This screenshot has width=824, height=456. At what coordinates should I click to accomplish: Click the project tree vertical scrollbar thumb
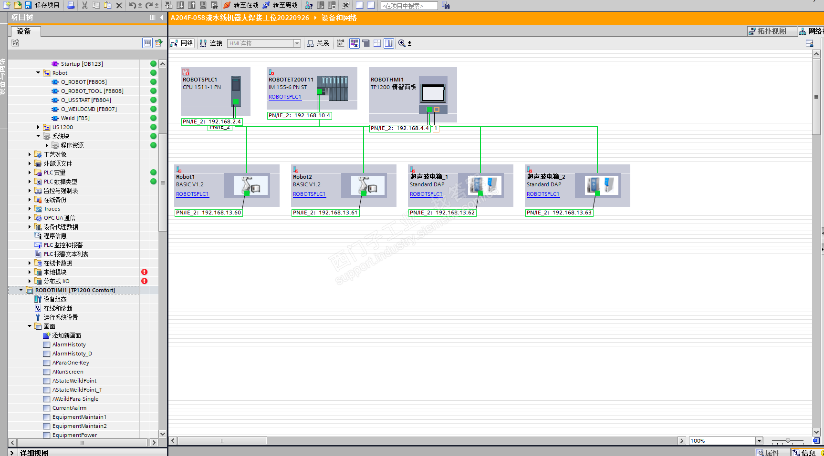(163, 182)
